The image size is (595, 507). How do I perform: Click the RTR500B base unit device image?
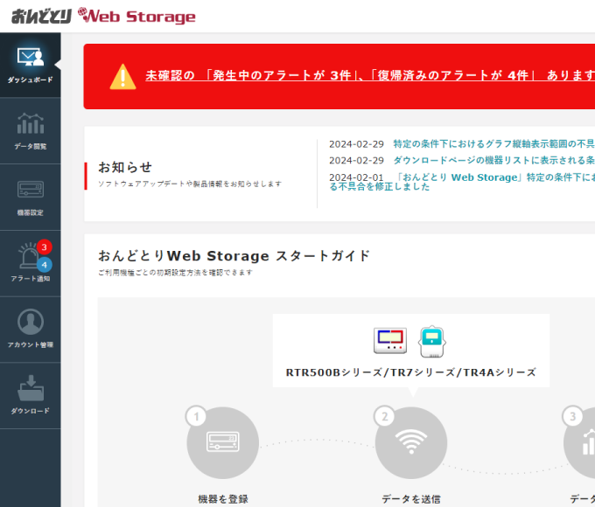(x=390, y=340)
